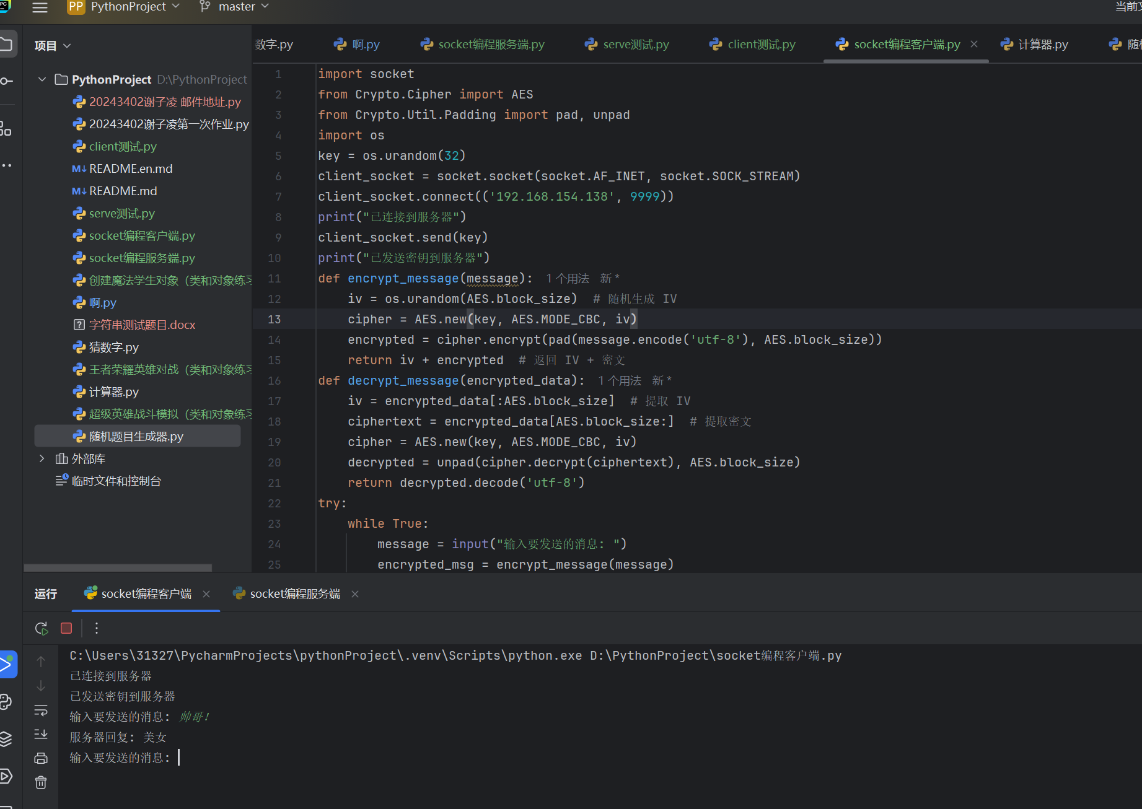
Task: Collapse the PythonProject root folder
Action: pyautogui.click(x=42, y=79)
